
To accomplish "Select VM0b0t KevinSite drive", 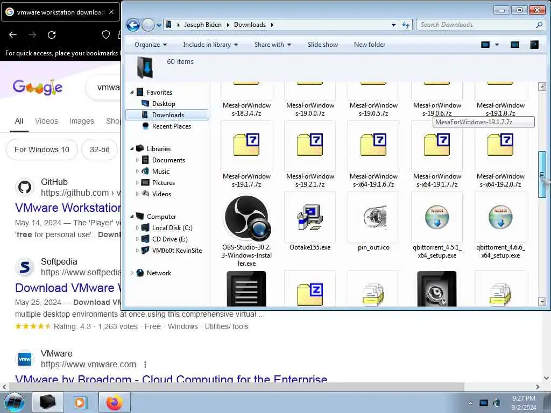I will 176,251.
